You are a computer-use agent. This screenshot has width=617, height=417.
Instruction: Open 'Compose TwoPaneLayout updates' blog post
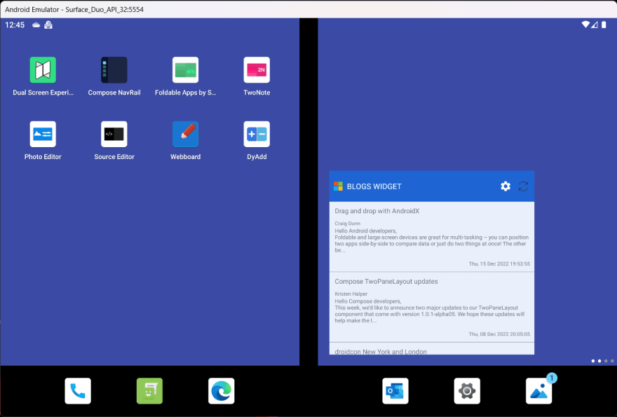432,307
